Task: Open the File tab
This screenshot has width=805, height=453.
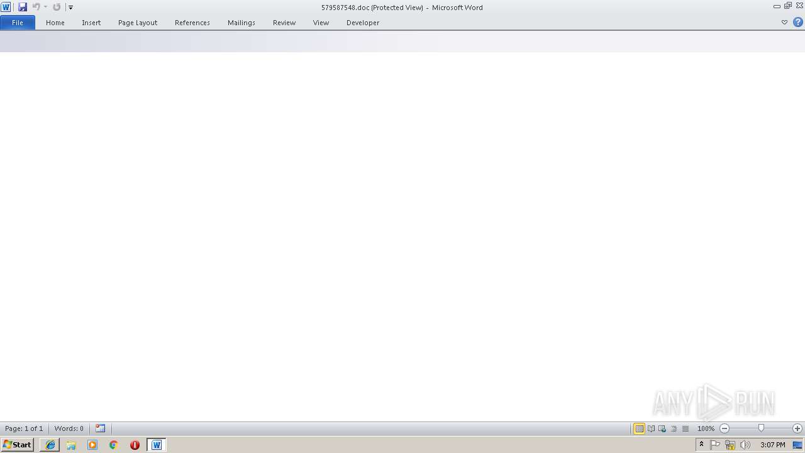Action: (x=18, y=23)
